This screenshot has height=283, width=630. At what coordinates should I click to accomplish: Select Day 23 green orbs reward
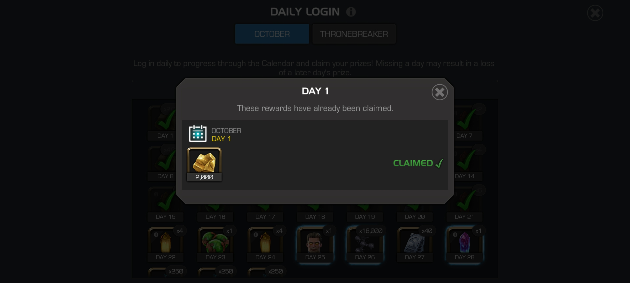pyautogui.click(x=215, y=244)
